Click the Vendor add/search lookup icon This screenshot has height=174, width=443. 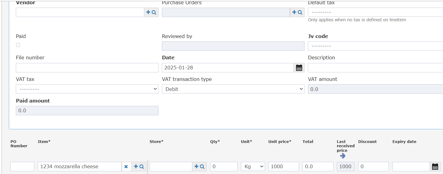pyautogui.click(x=151, y=12)
